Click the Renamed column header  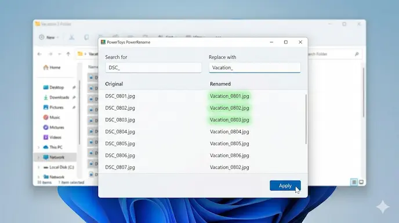tap(220, 84)
